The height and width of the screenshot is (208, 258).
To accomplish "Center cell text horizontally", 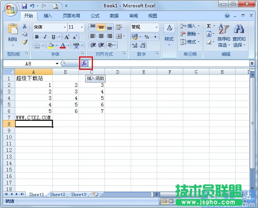I will coord(101,36).
